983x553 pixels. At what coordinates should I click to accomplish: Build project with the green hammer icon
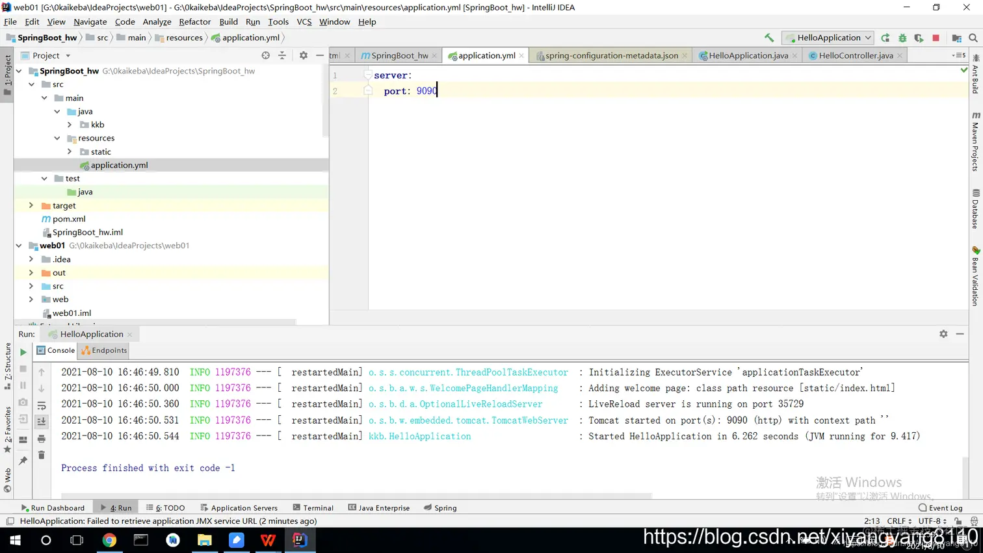769,38
